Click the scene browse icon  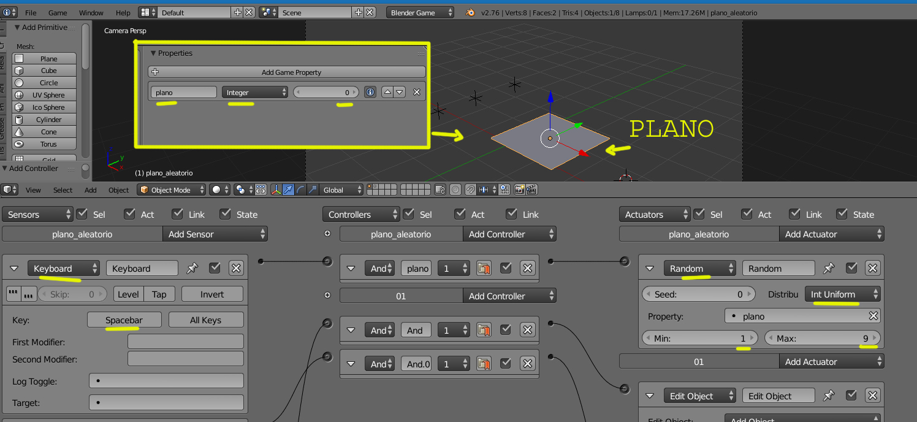click(268, 12)
